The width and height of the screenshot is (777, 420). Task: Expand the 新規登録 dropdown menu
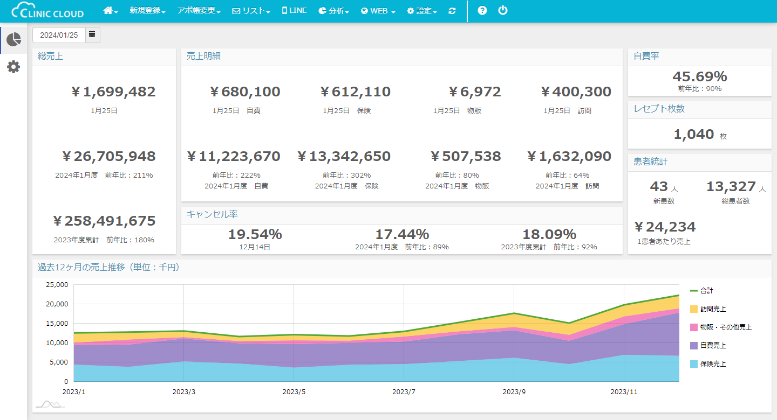click(147, 11)
